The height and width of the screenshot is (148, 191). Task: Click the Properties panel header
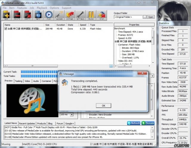pos(134,25)
